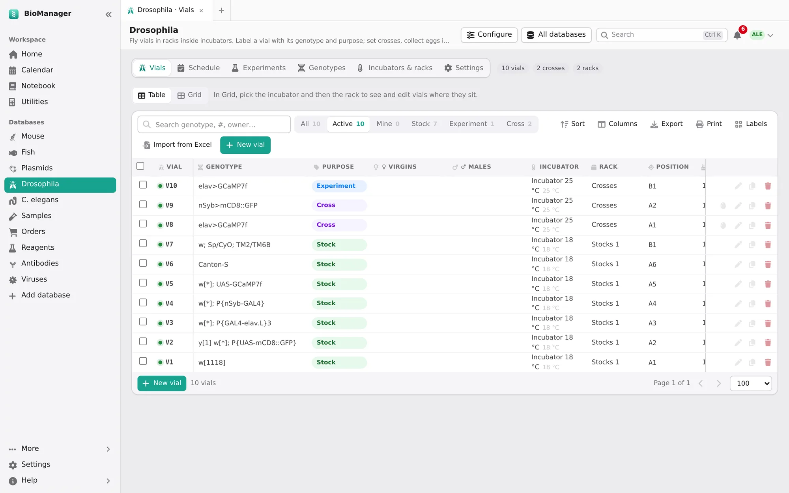The width and height of the screenshot is (789, 493).
Task: Toggle the select-all checkbox in table header
Action: tap(140, 166)
